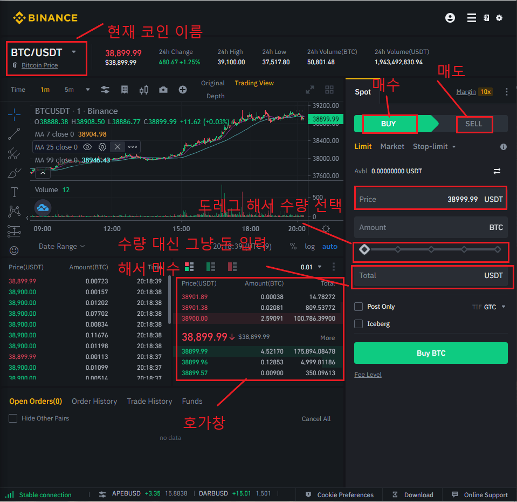
Task: Open order type info icon
Action: [503, 147]
